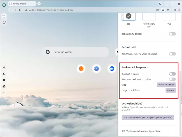Open the Opera menu logo
182x137 pixels.
pyautogui.click(x=4, y=4)
